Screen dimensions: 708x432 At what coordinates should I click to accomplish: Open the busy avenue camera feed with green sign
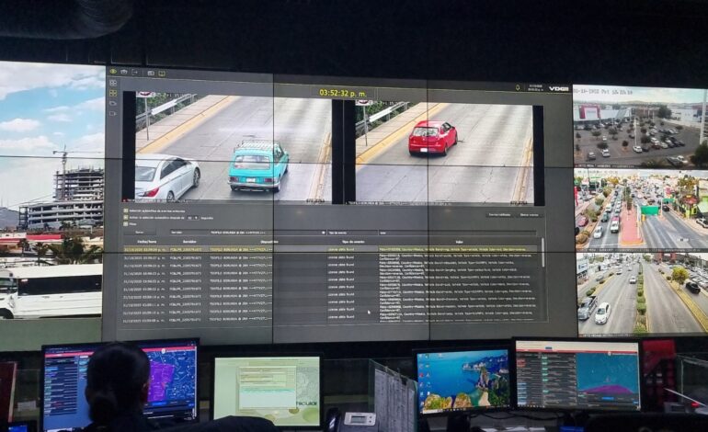pyautogui.click(x=641, y=209)
